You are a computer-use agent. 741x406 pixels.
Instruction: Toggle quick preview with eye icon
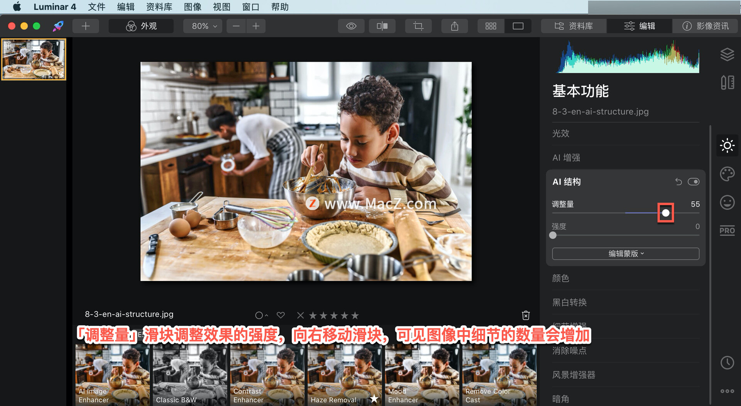(x=351, y=26)
